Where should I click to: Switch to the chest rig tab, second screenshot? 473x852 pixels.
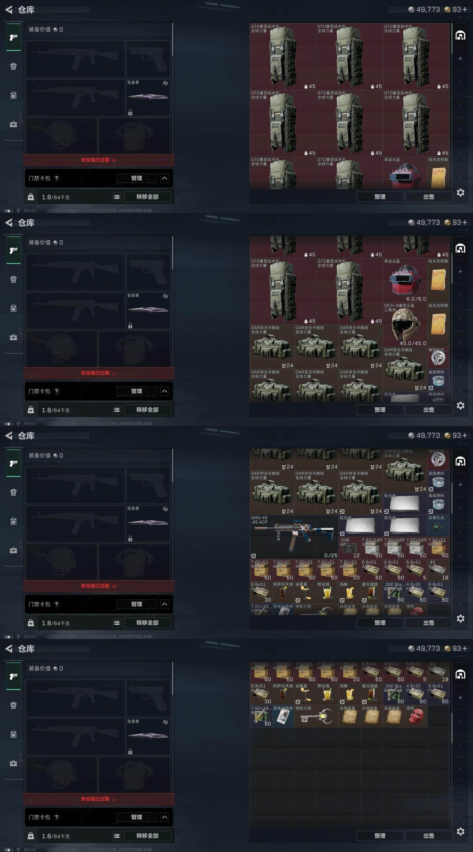tap(14, 308)
